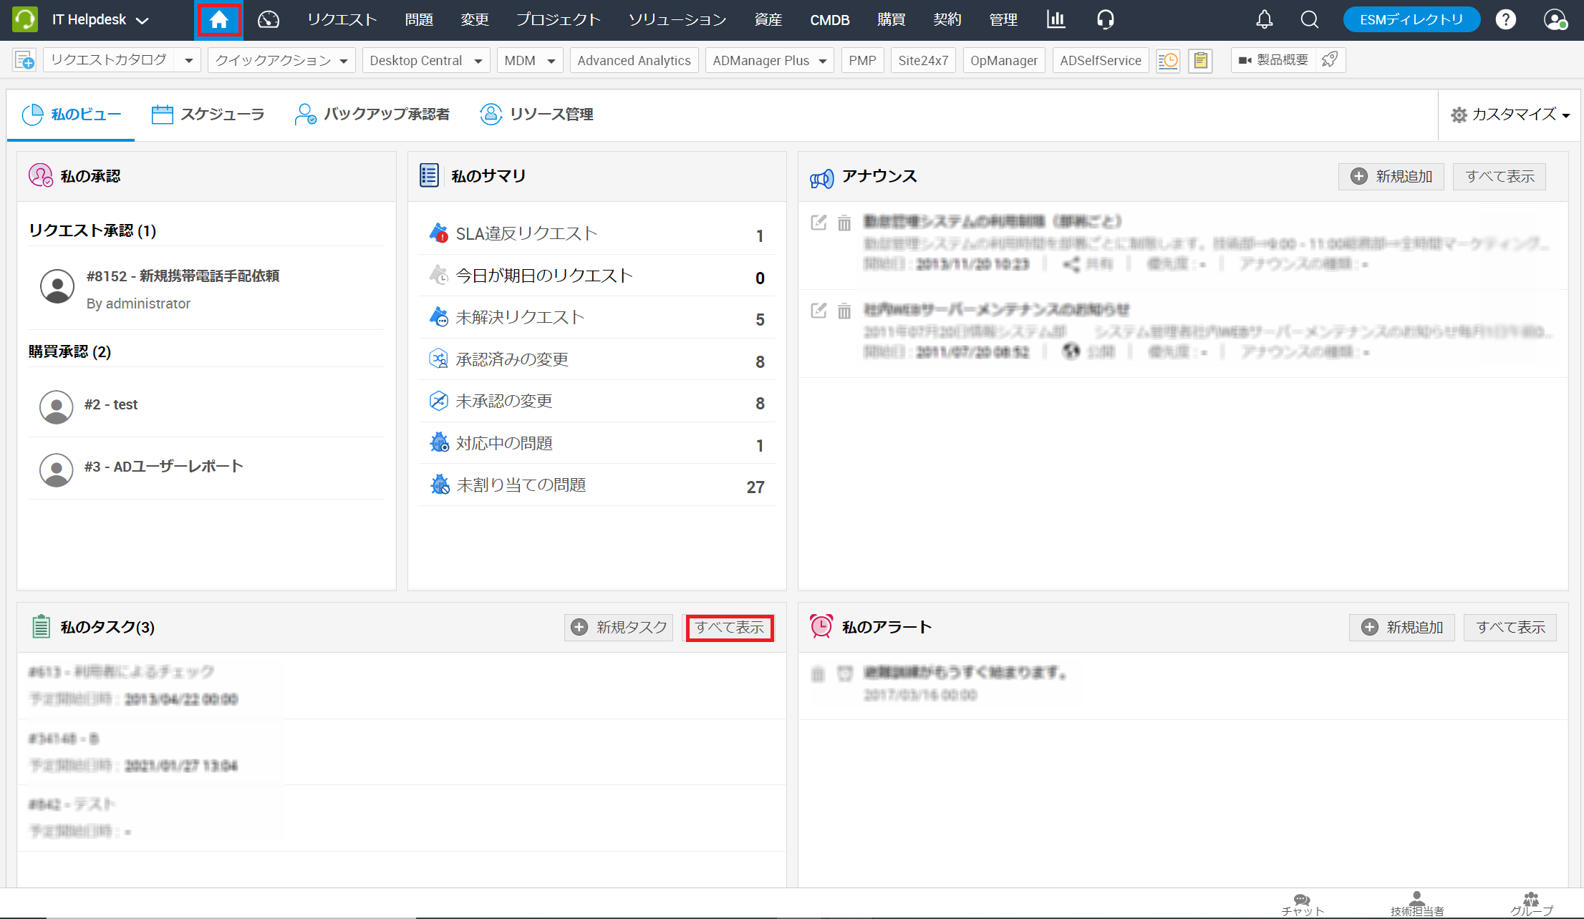Open the notifications bell
Screen dimensions: 1584x919
(1264, 19)
